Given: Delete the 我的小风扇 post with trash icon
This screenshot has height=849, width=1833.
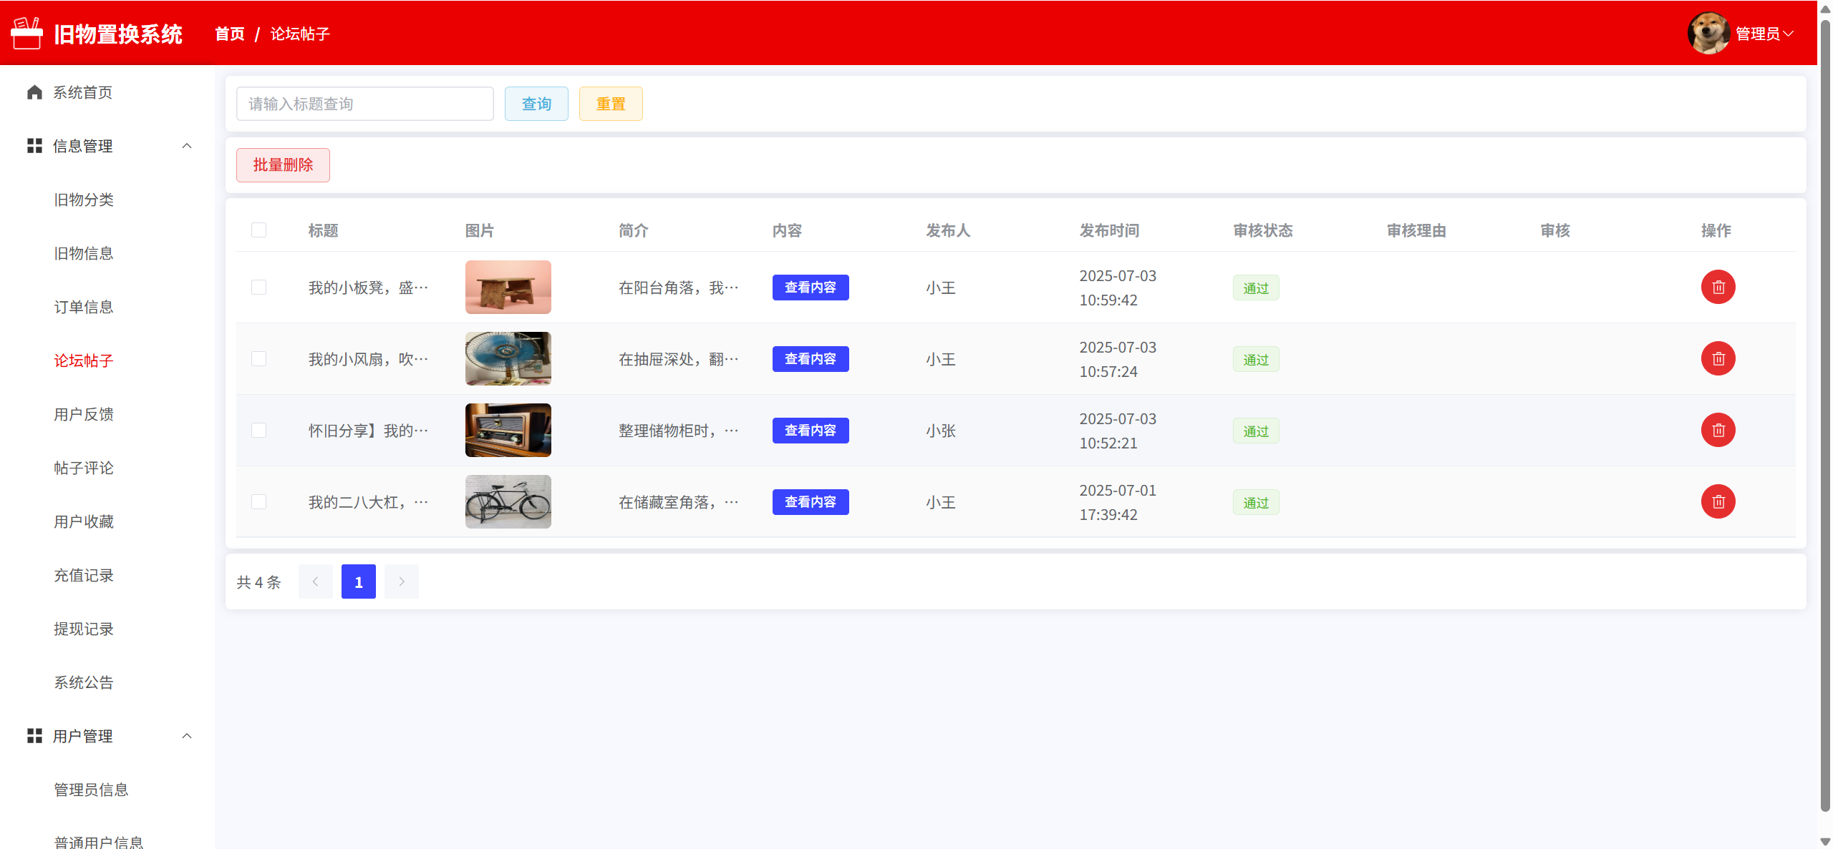Looking at the screenshot, I should click(x=1718, y=358).
